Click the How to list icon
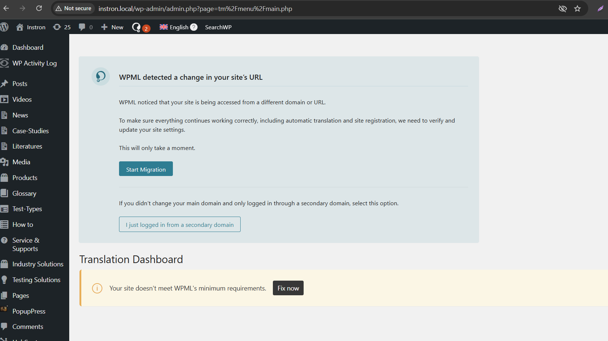608x341 pixels. pos(4,225)
